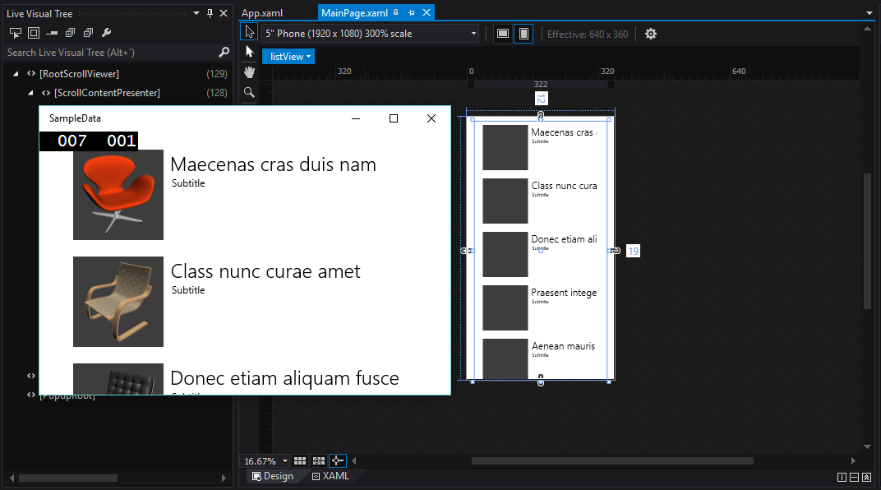The width and height of the screenshot is (881, 490).
Task: Select the [RootScrollViewer] tree row
Action: (x=117, y=74)
